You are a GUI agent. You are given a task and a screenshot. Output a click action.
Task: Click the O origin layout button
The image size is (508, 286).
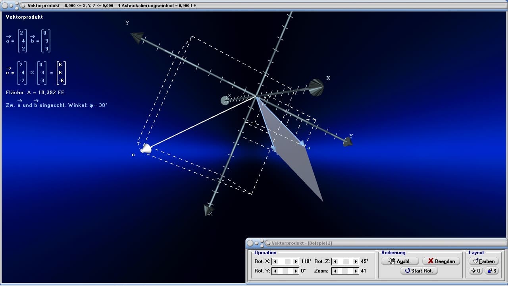coord(475,271)
